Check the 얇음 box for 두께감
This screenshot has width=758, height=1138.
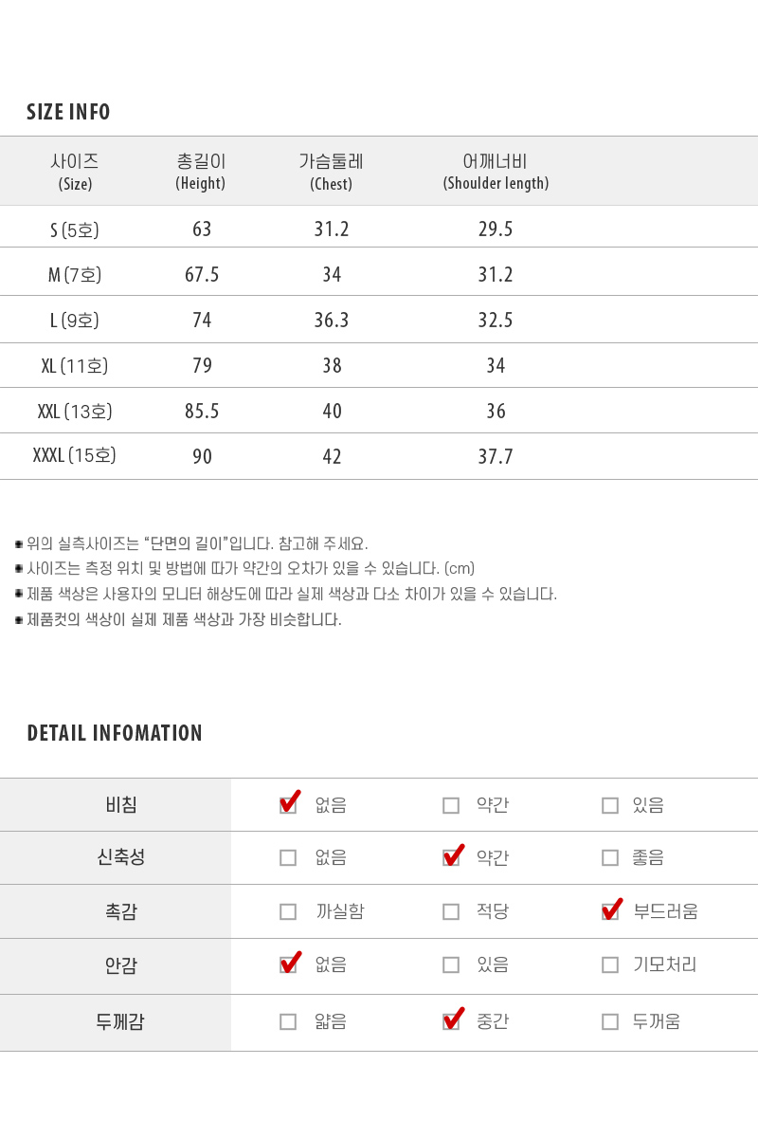click(x=288, y=1021)
